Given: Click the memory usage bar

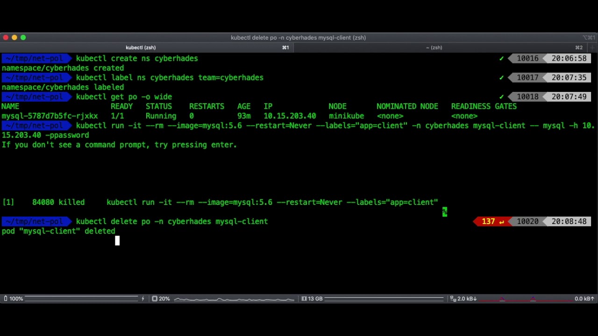Looking at the screenshot, I should [384, 299].
